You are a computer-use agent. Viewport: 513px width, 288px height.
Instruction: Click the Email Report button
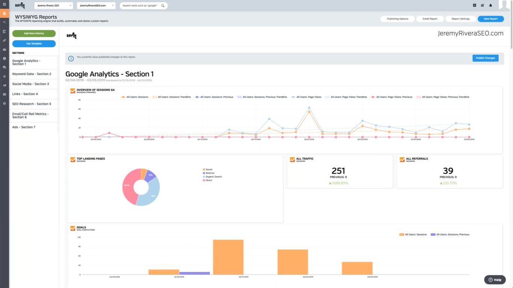click(x=430, y=19)
